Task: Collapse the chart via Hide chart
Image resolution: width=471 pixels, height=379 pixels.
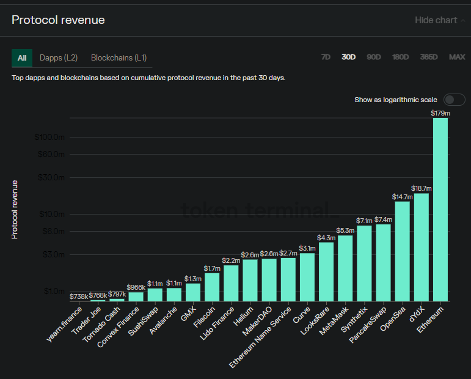Action: tap(440, 20)
